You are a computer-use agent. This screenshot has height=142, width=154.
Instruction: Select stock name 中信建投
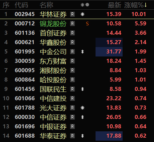tap(53, 99)
